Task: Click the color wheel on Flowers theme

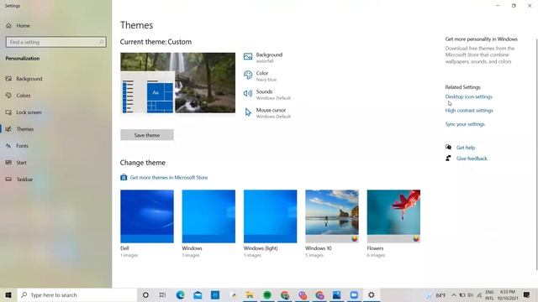Action: [416, 238]
